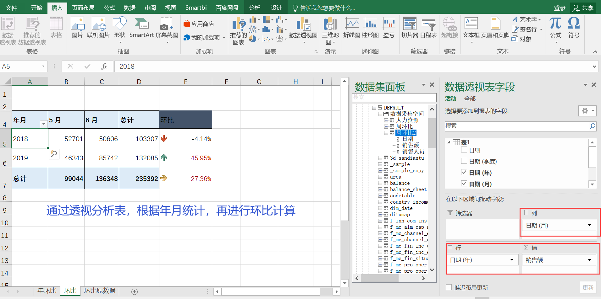The image size is (601, 299).
Task: Open header and footer (页眉和页脚)
Action: 495,28
